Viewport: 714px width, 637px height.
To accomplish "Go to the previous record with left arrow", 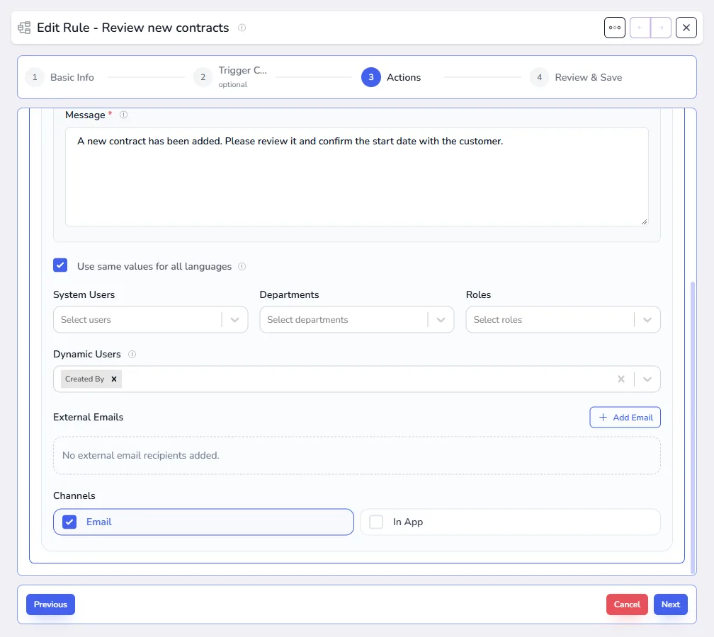I will (x=640, y=28).
